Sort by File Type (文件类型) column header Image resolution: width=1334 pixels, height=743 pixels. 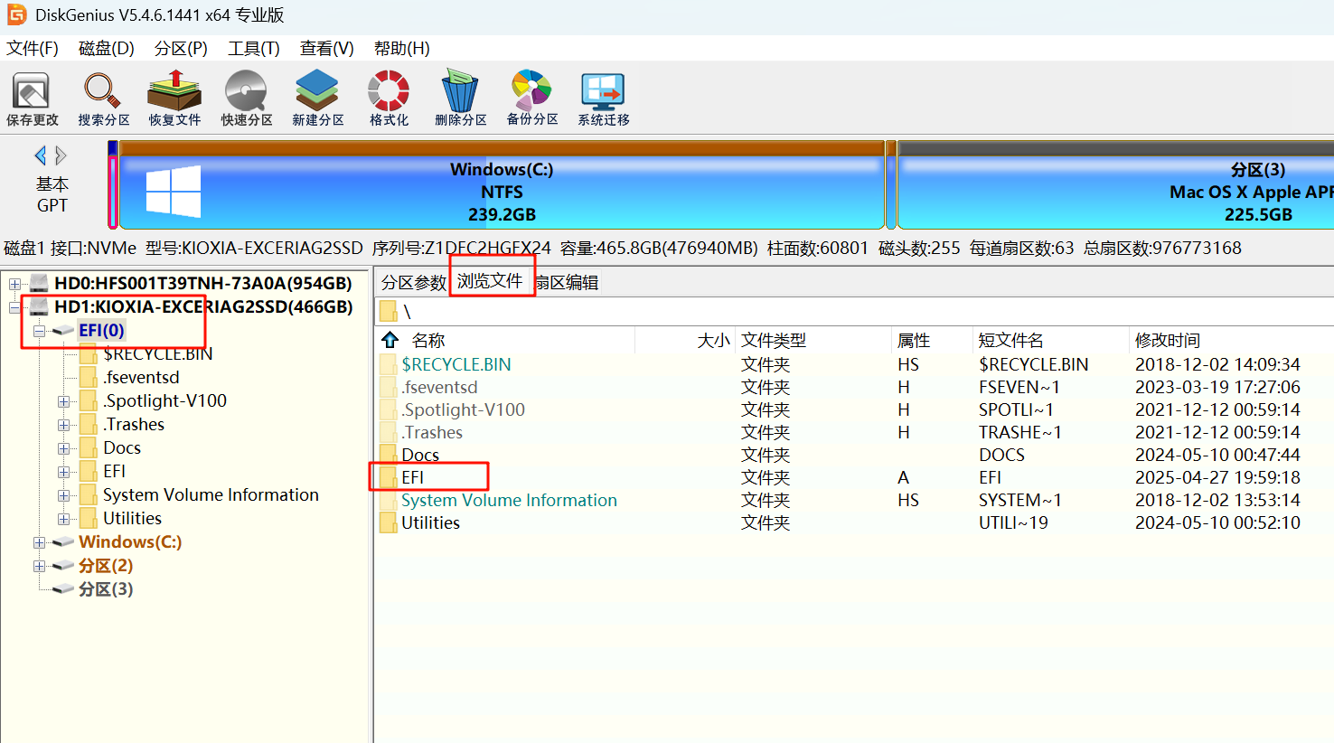coord(774,340)
